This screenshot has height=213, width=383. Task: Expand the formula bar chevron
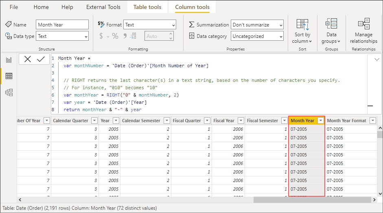[376, 59]
